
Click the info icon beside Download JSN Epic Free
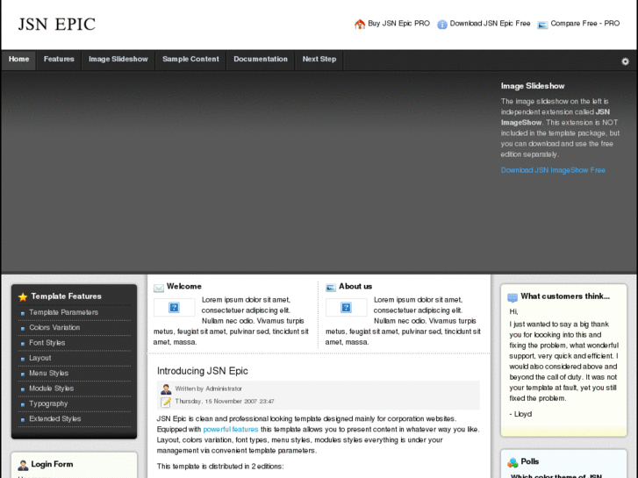[x=442, y=25]
